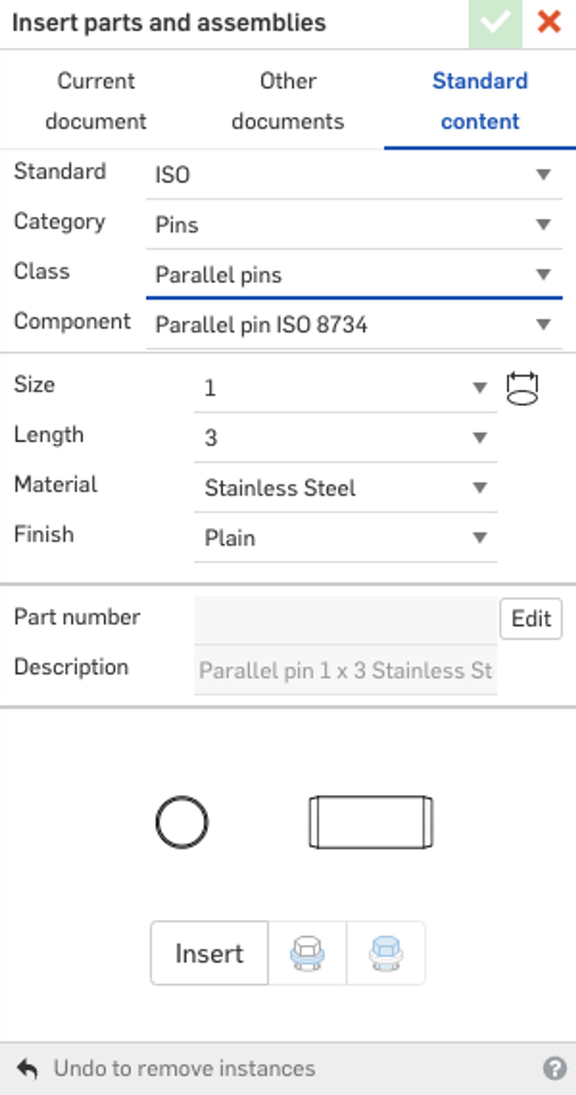Screen dimensions: 576x1095
Task: Click the Description text field
Action: (x=345, y=670)
